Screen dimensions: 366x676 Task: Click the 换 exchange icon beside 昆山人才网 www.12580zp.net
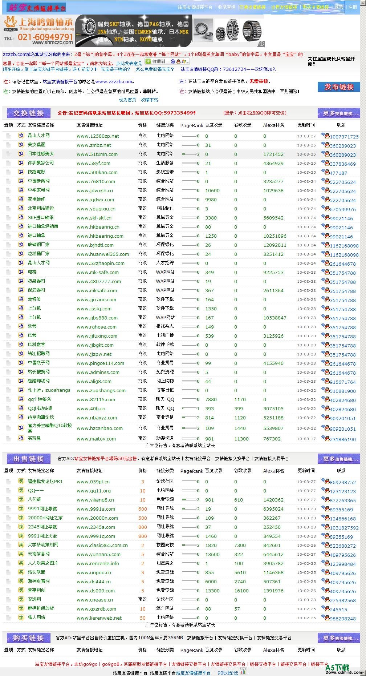coord(21,136)
